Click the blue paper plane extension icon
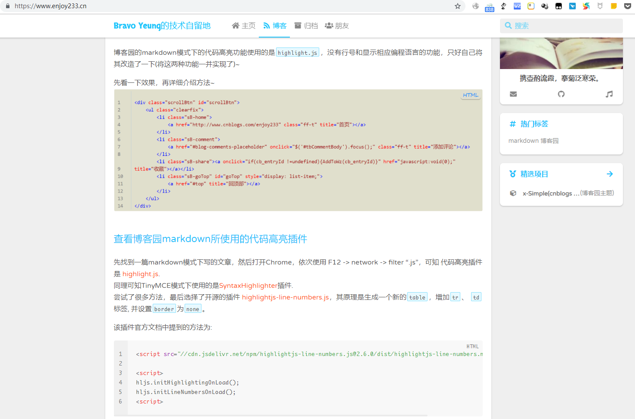Screen dimensions: 635x419 tap(572, 6)
